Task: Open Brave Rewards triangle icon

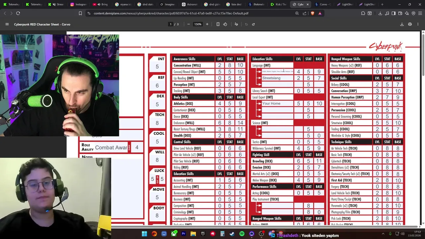Action: coord(320,13)
